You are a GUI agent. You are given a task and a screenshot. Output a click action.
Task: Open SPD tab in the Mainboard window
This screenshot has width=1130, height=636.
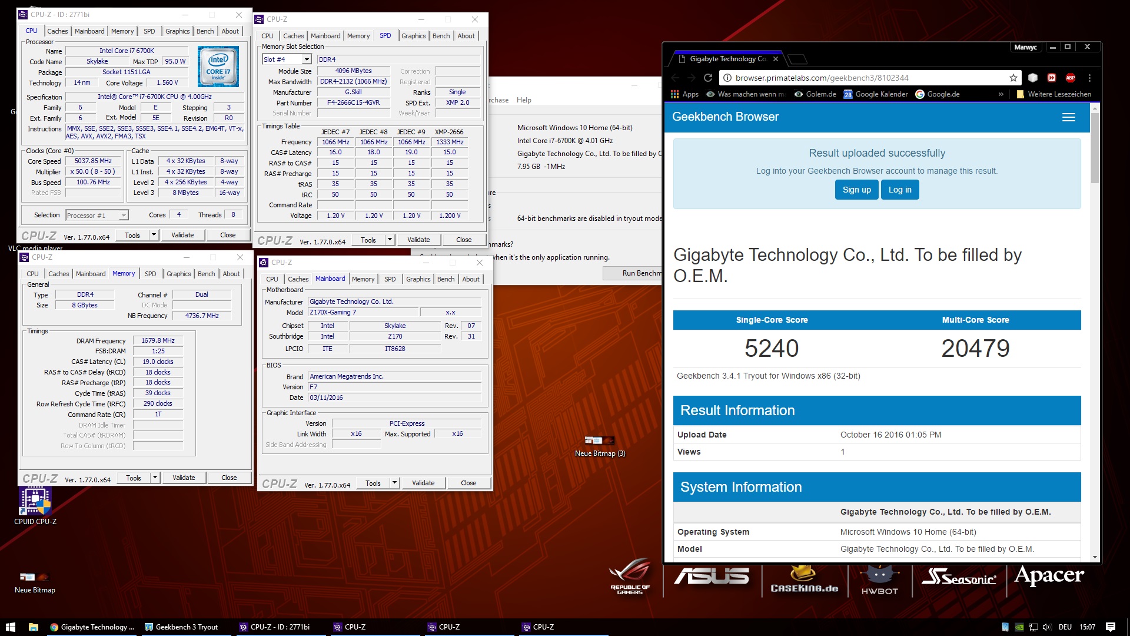coord(390,279)
